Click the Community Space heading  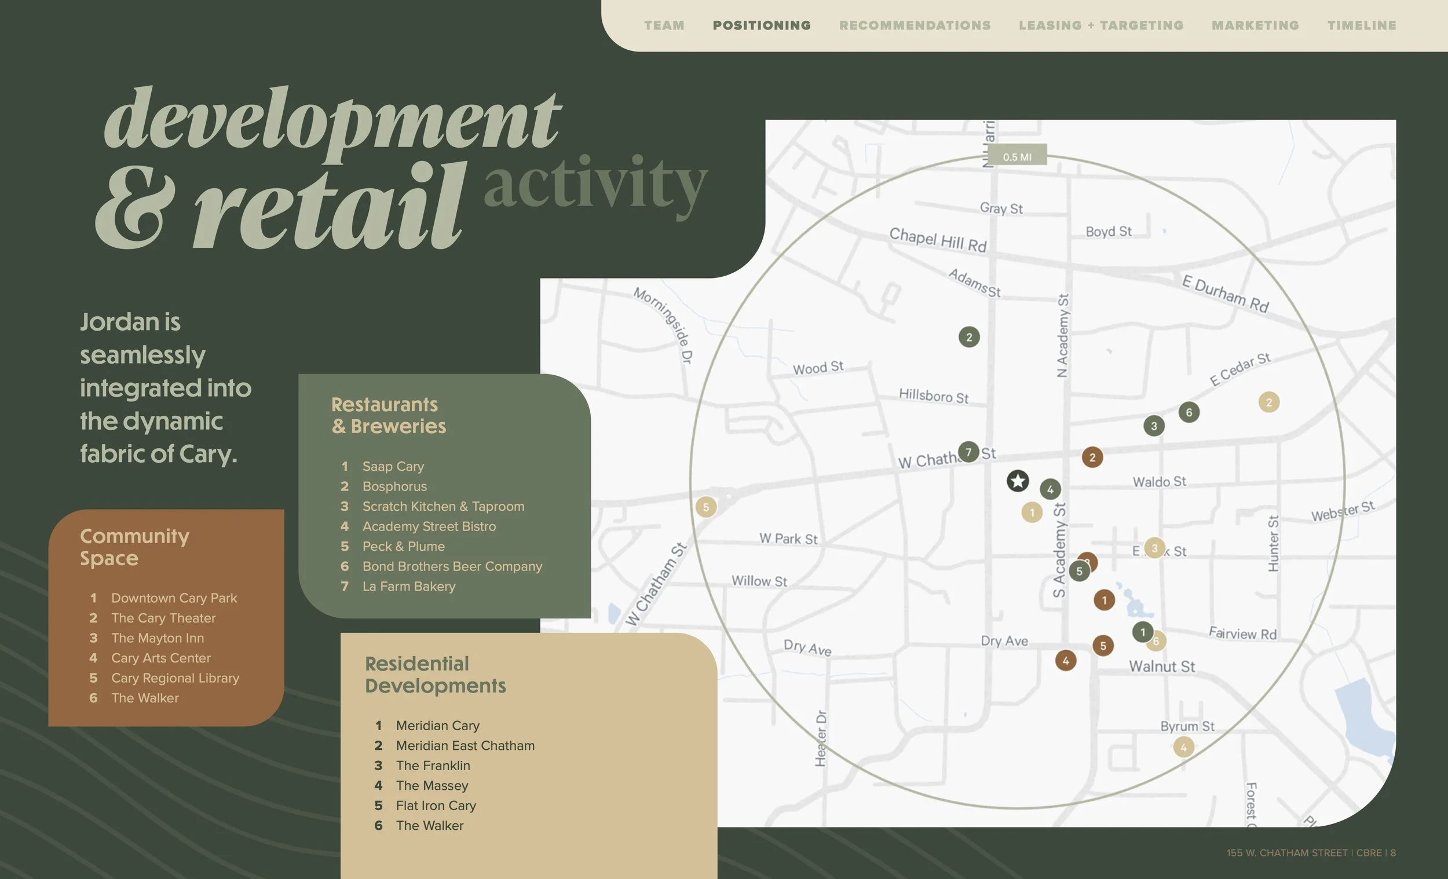[x=134, y=547]
